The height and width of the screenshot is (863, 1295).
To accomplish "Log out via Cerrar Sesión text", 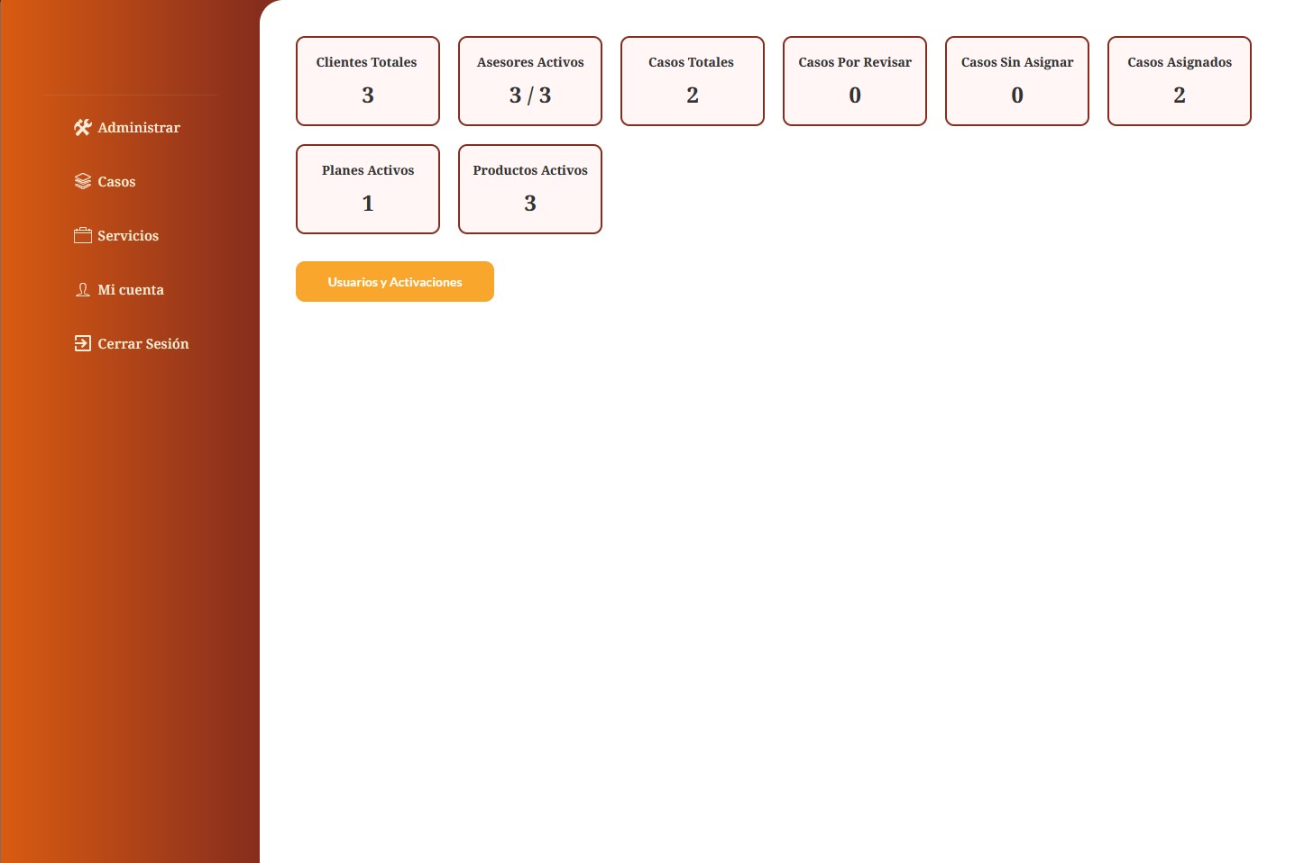I will coord(143,344).
